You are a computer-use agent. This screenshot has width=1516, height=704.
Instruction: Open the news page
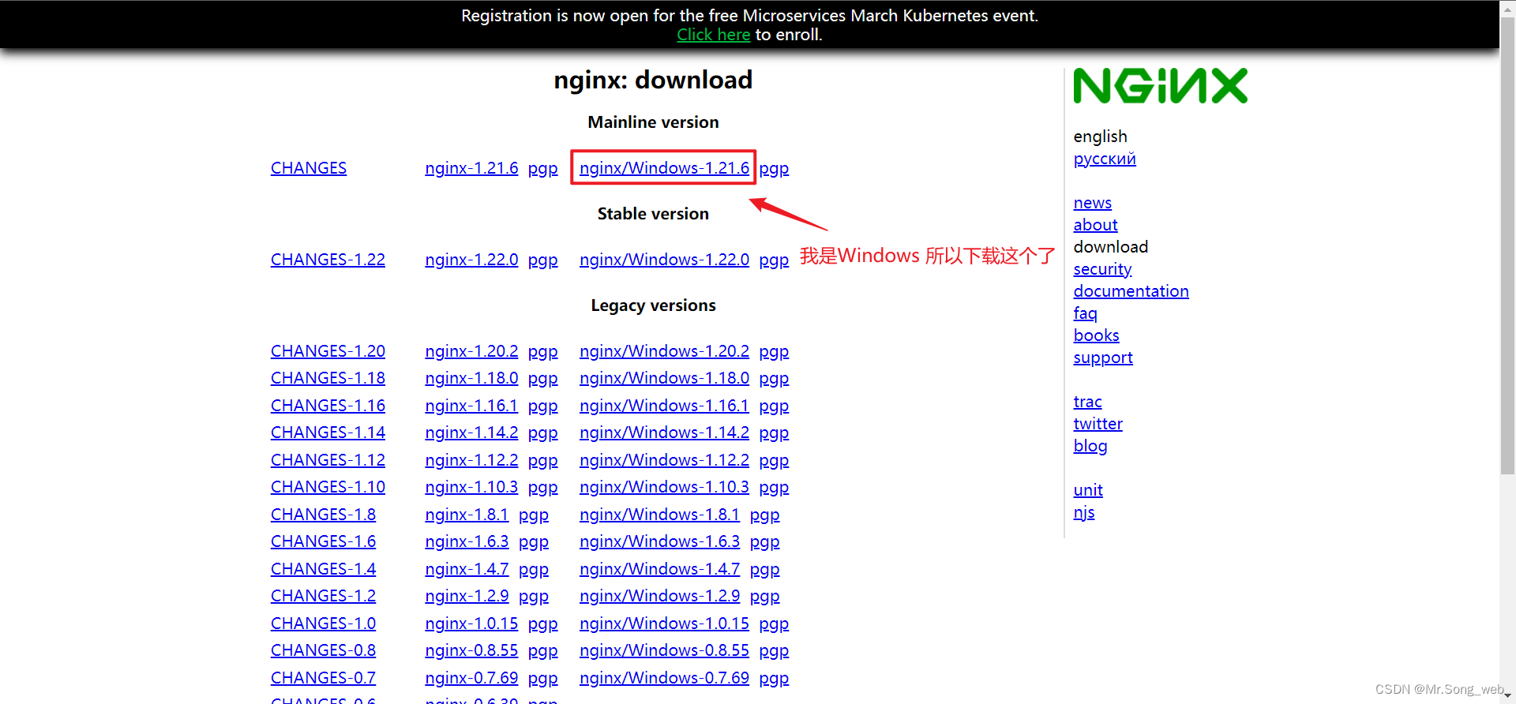click(1093, 203)
